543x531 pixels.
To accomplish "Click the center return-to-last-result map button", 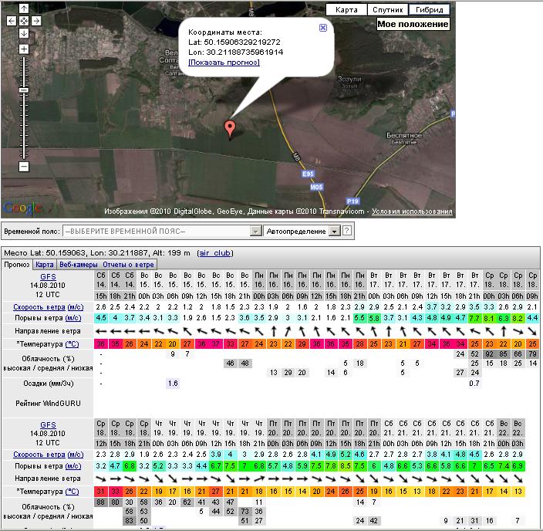I will (x=24, y=21).
